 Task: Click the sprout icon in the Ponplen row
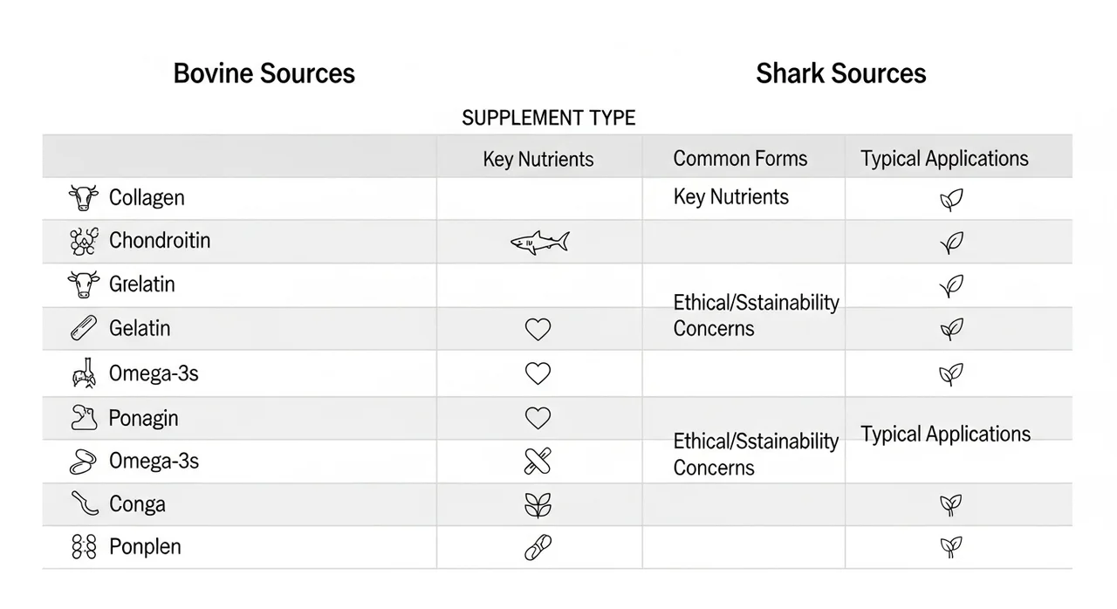[950, 549]
